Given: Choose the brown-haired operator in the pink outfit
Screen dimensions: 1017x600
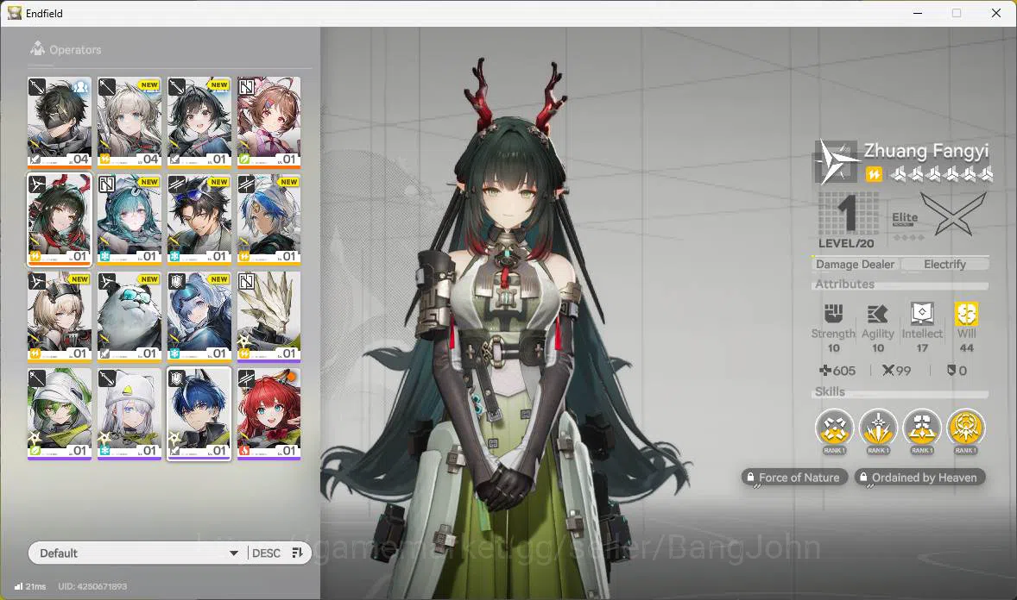Looking at the screenshot, I should click(268, 122).
